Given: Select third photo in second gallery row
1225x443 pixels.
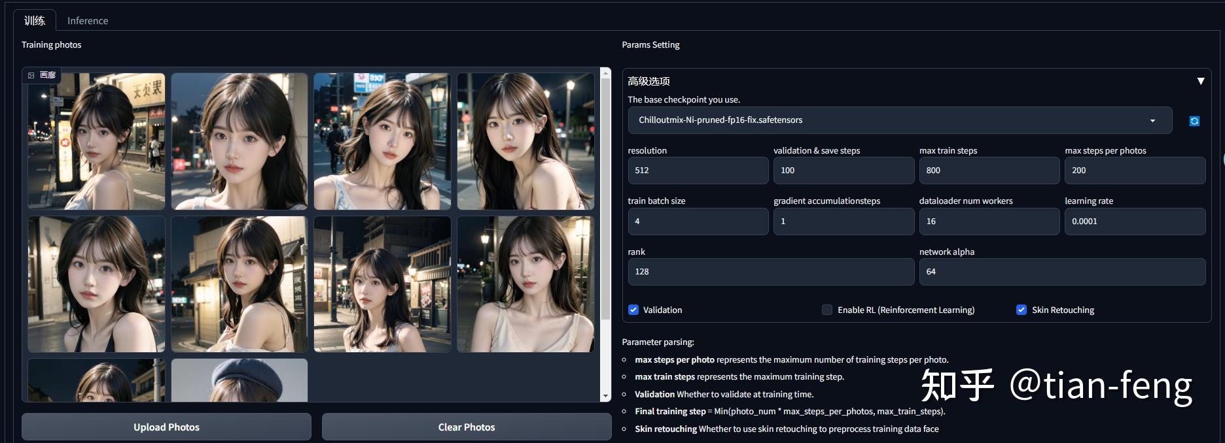Looking at the screenshot, I should tap(382, 284).
